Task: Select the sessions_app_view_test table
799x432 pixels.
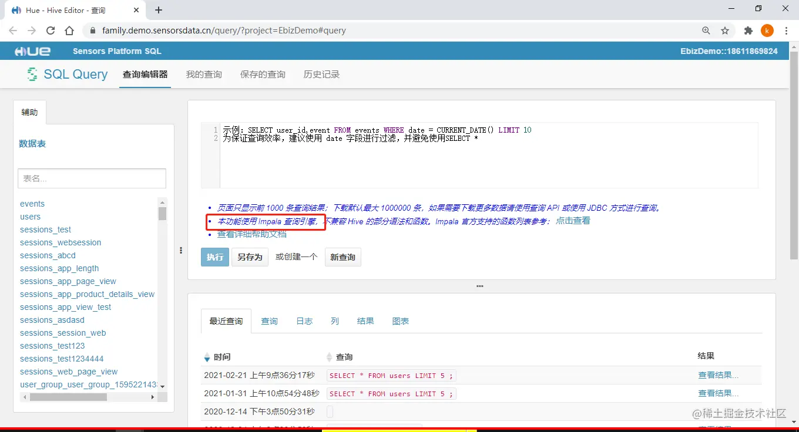Action: (x=66, y=307)
